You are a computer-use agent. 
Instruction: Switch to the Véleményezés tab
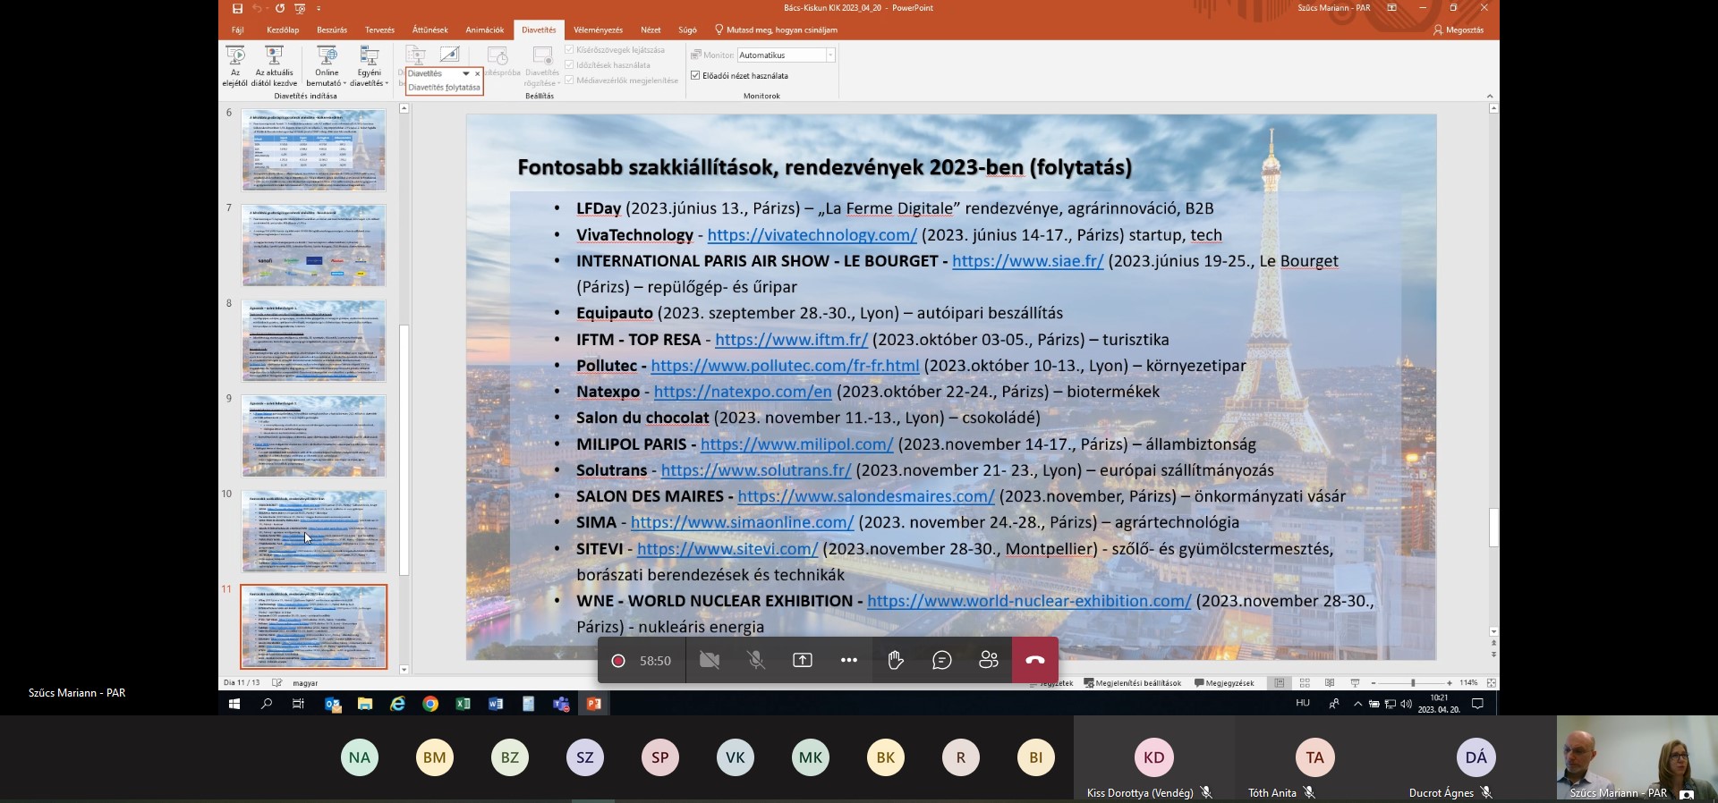(598, 30)
